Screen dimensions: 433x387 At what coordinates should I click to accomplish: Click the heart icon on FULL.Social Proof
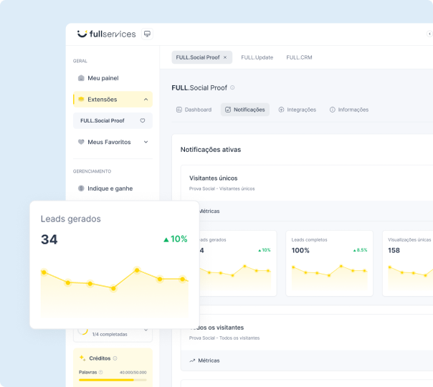click(143, 120)
